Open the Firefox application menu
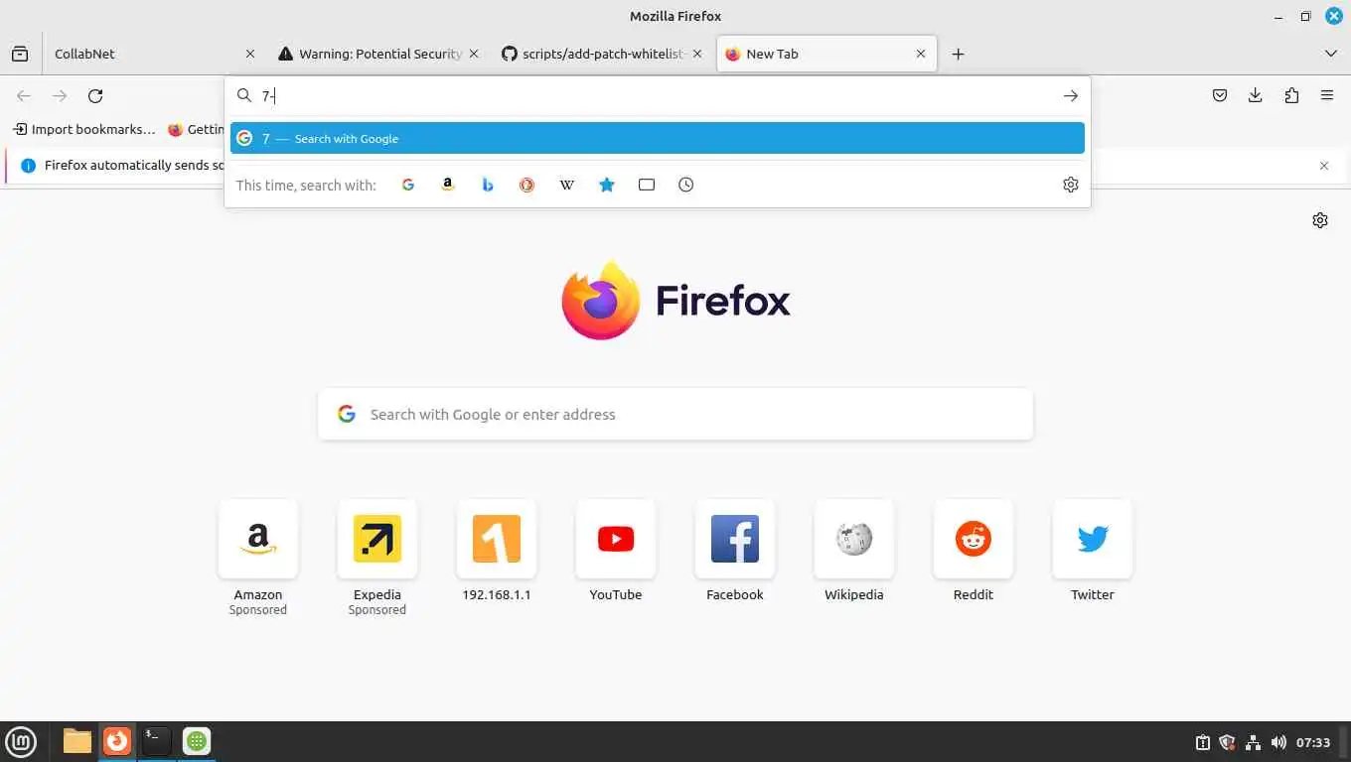The height and width of the screenshot is (762, 1351). [x=1327, y=96]
